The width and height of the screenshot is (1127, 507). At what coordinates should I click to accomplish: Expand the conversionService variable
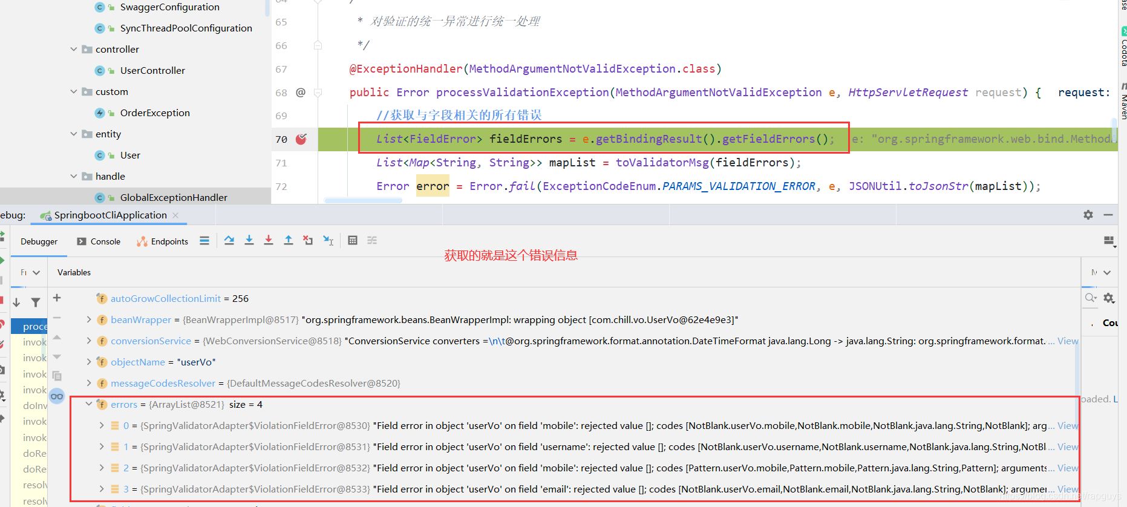pyautogui.click(x=89, y=341)
